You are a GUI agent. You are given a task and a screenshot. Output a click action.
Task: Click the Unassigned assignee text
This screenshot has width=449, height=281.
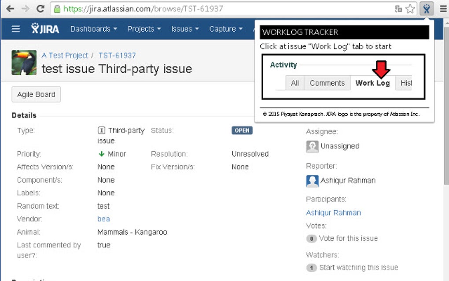(x=340, y=146)
